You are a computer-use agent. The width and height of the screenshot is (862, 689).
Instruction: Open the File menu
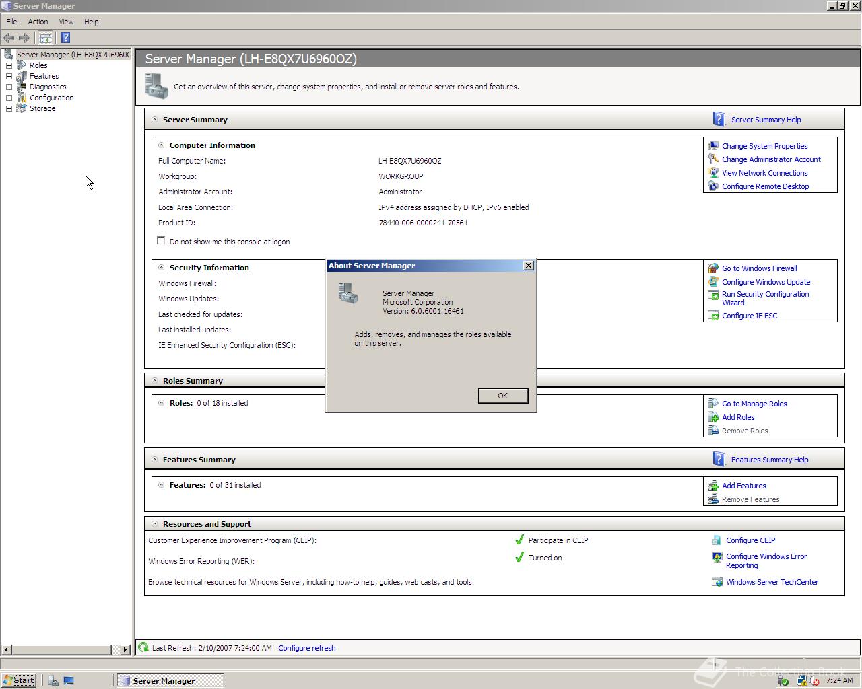11,22
